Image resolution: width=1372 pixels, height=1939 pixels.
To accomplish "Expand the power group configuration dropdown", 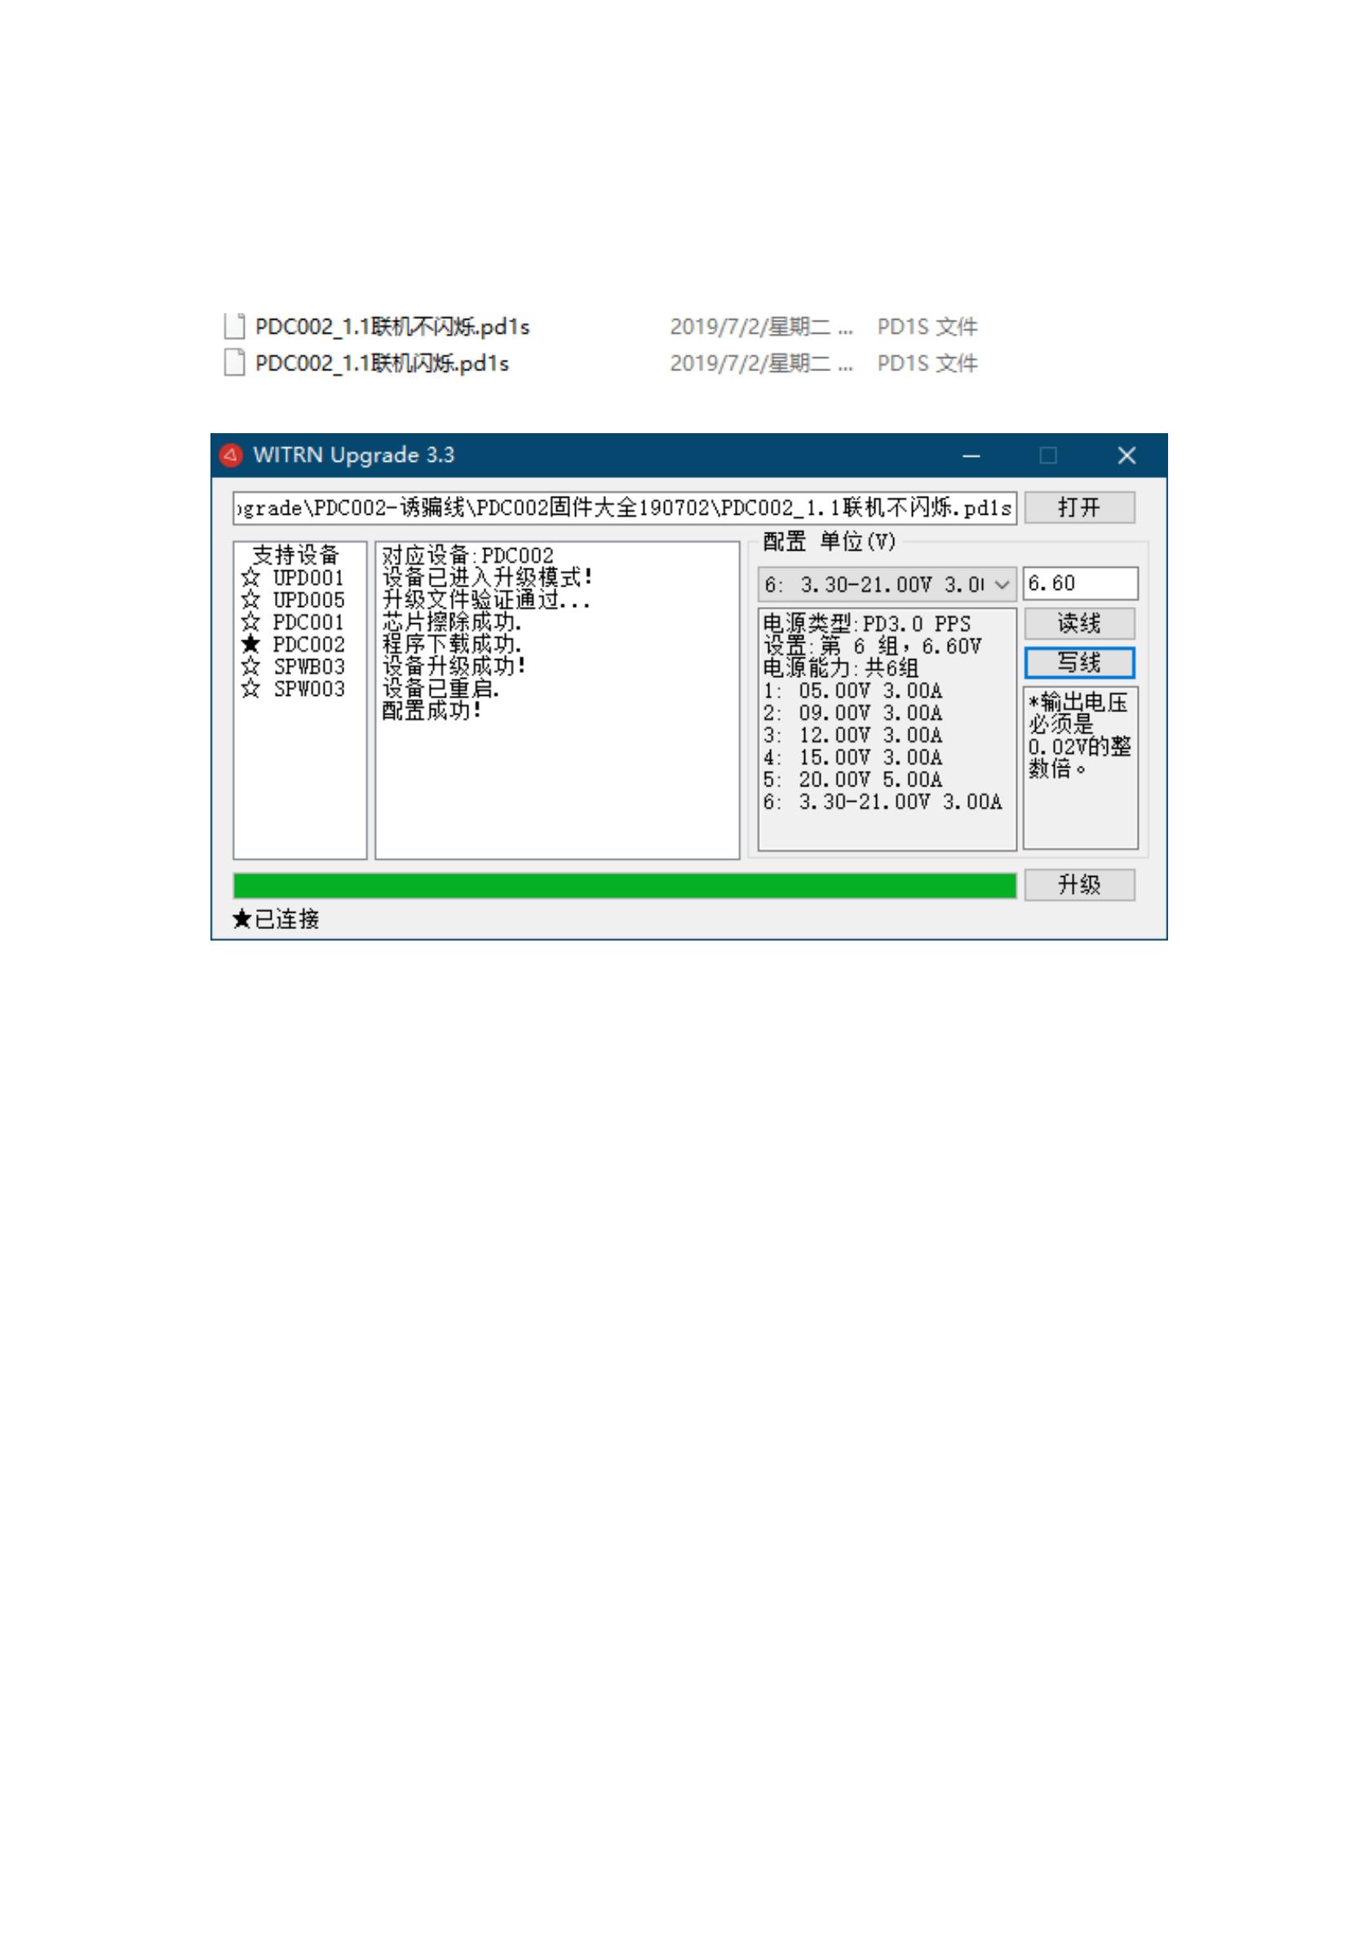I will (1001, 585).
